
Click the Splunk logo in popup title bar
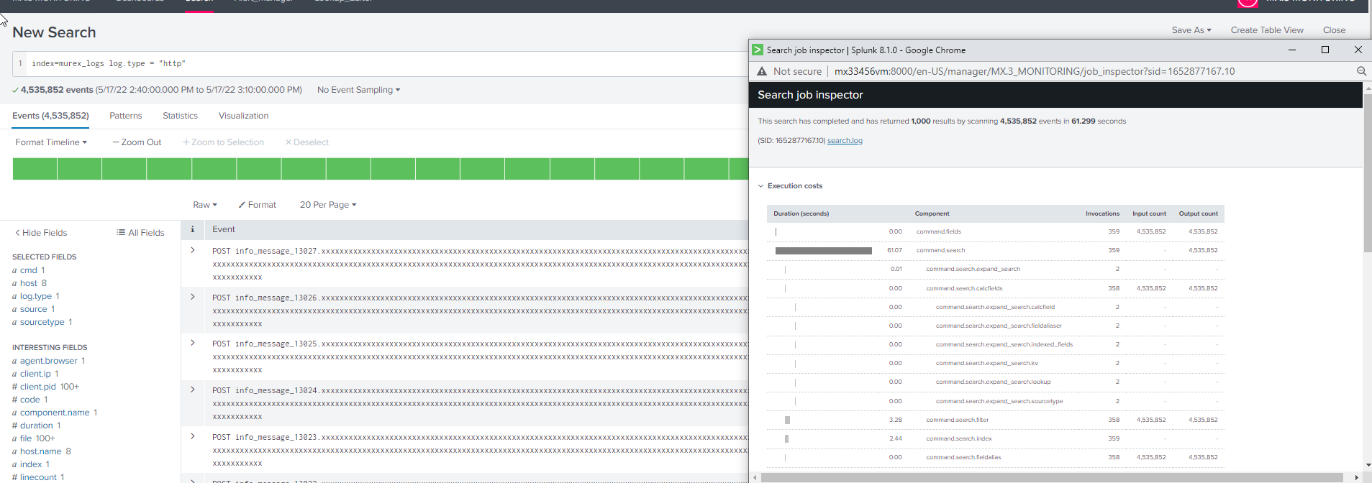[758, 50]
